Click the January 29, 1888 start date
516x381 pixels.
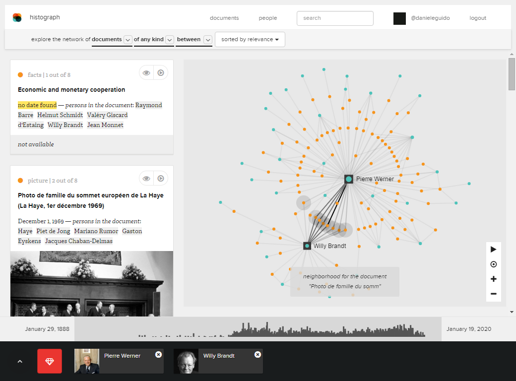click(x=47, y=329)
